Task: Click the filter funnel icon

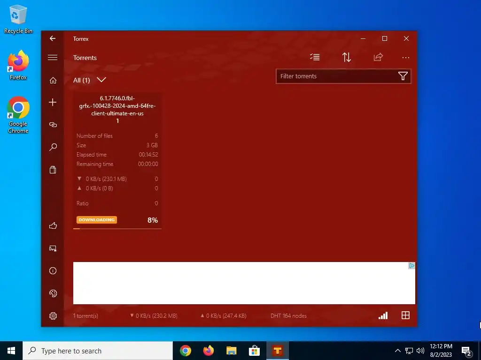Action: coord(403,76)
